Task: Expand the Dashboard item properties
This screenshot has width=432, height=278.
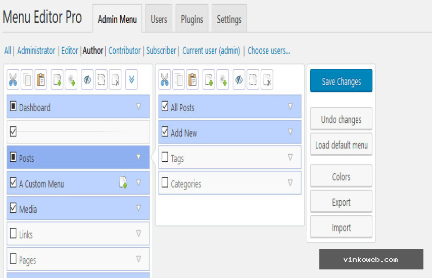Action: [x=138, y=106]
